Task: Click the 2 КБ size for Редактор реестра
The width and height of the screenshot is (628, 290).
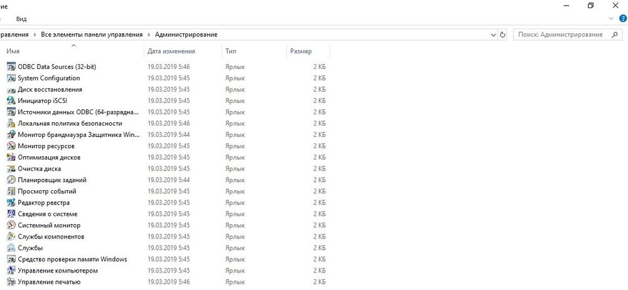Action: pyautogui.click(x=320, y=203)
